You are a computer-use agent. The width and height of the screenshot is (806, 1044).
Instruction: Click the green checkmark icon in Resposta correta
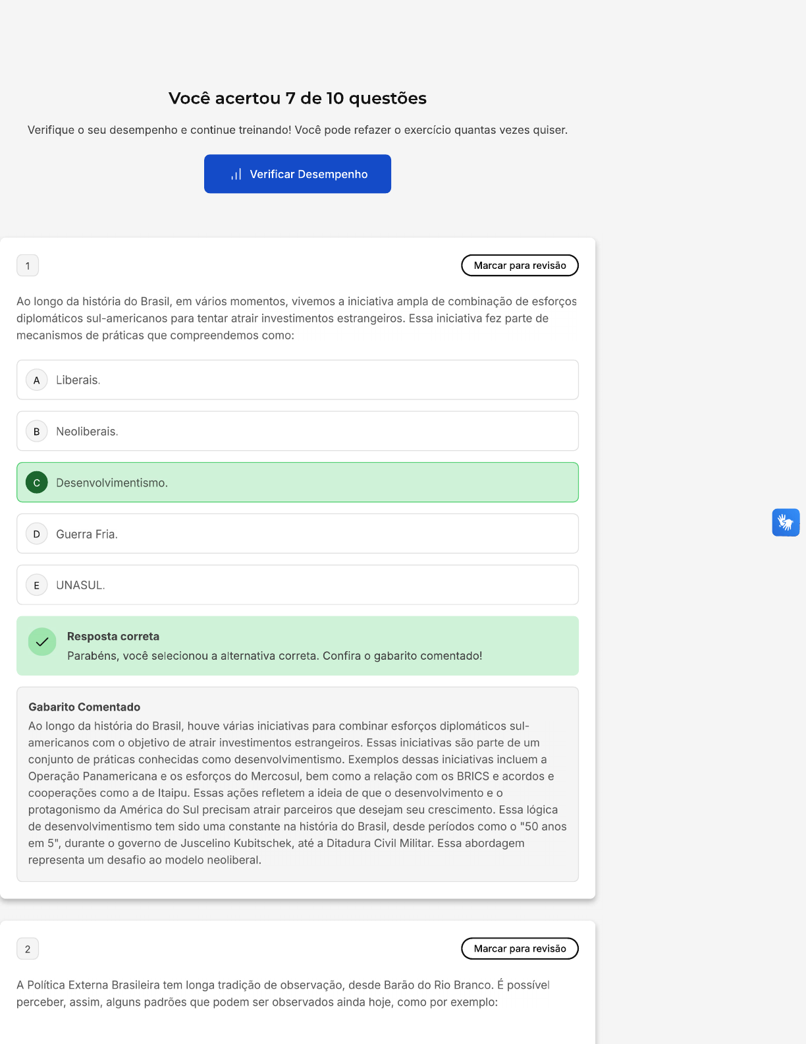click(42, 642)
